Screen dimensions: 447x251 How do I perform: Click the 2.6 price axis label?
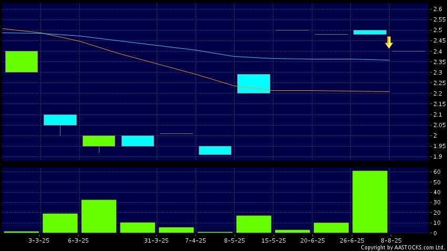[438, 9]
